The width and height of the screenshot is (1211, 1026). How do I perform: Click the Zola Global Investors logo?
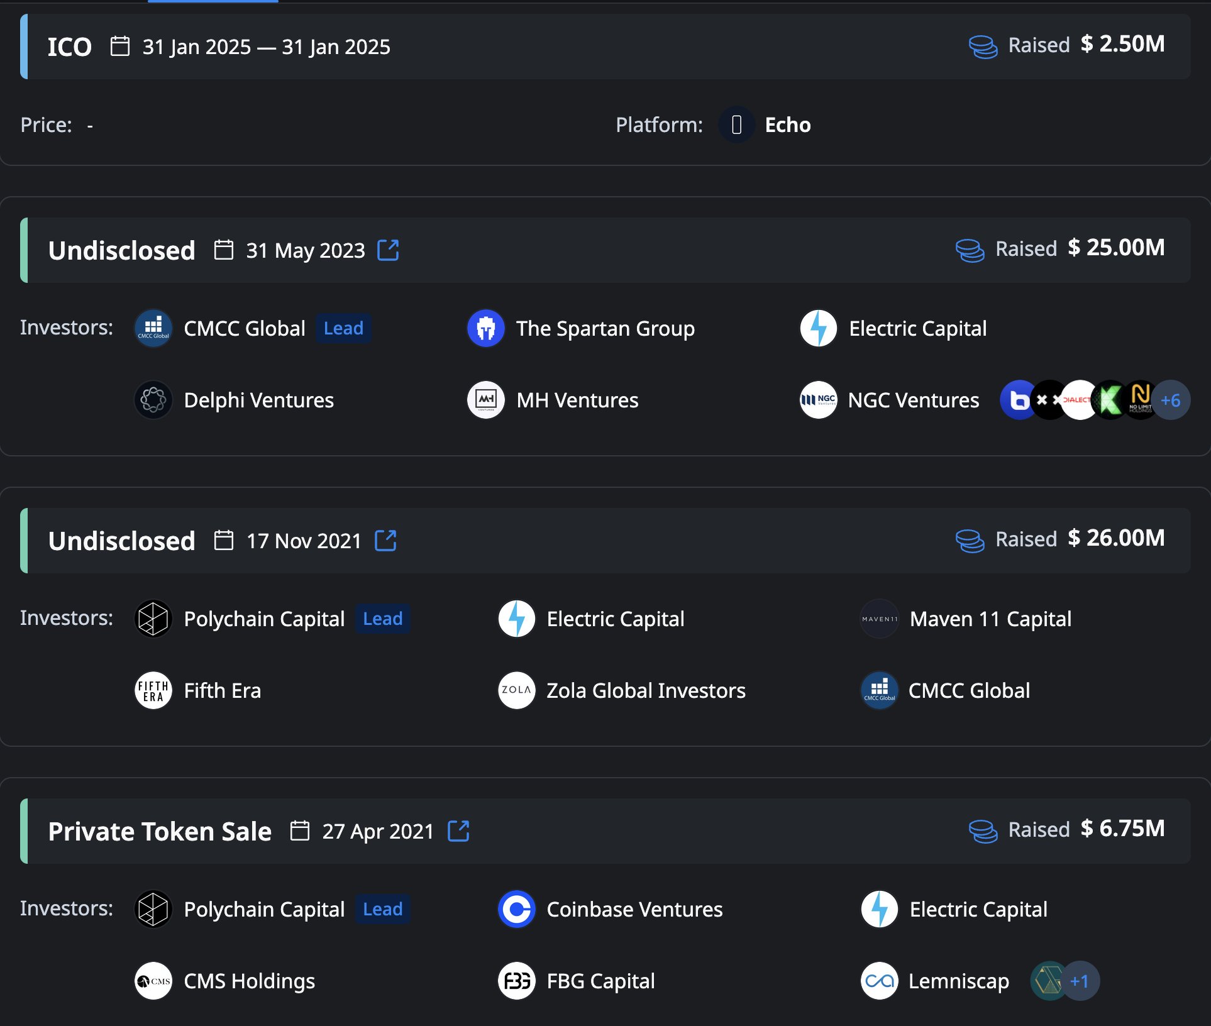[x=517, y=690]
